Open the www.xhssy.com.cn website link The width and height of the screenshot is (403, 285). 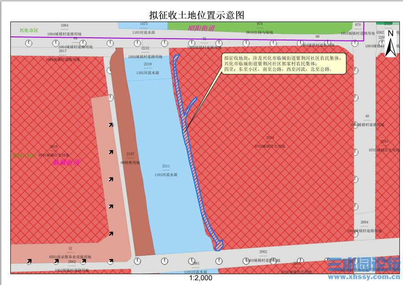pos(363,277)
